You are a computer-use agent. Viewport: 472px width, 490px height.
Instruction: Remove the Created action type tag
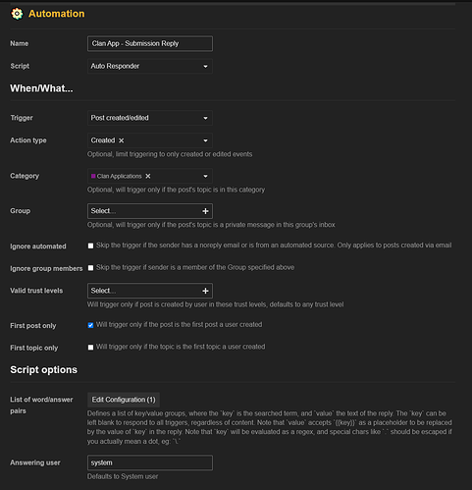point(122,140)
